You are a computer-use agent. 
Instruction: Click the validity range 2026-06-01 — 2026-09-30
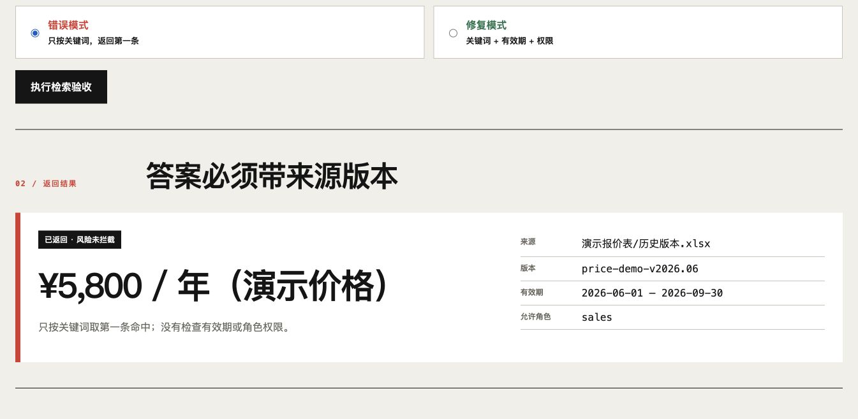(652, 293)
